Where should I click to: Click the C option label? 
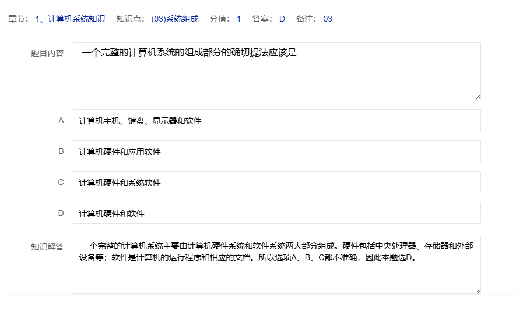click(61, 183)
